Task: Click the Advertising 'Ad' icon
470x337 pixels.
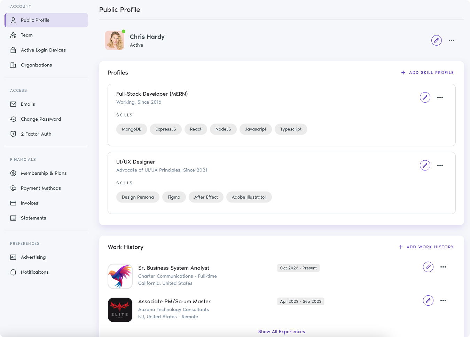Action: pyautogui.click(x=13, y=257)
